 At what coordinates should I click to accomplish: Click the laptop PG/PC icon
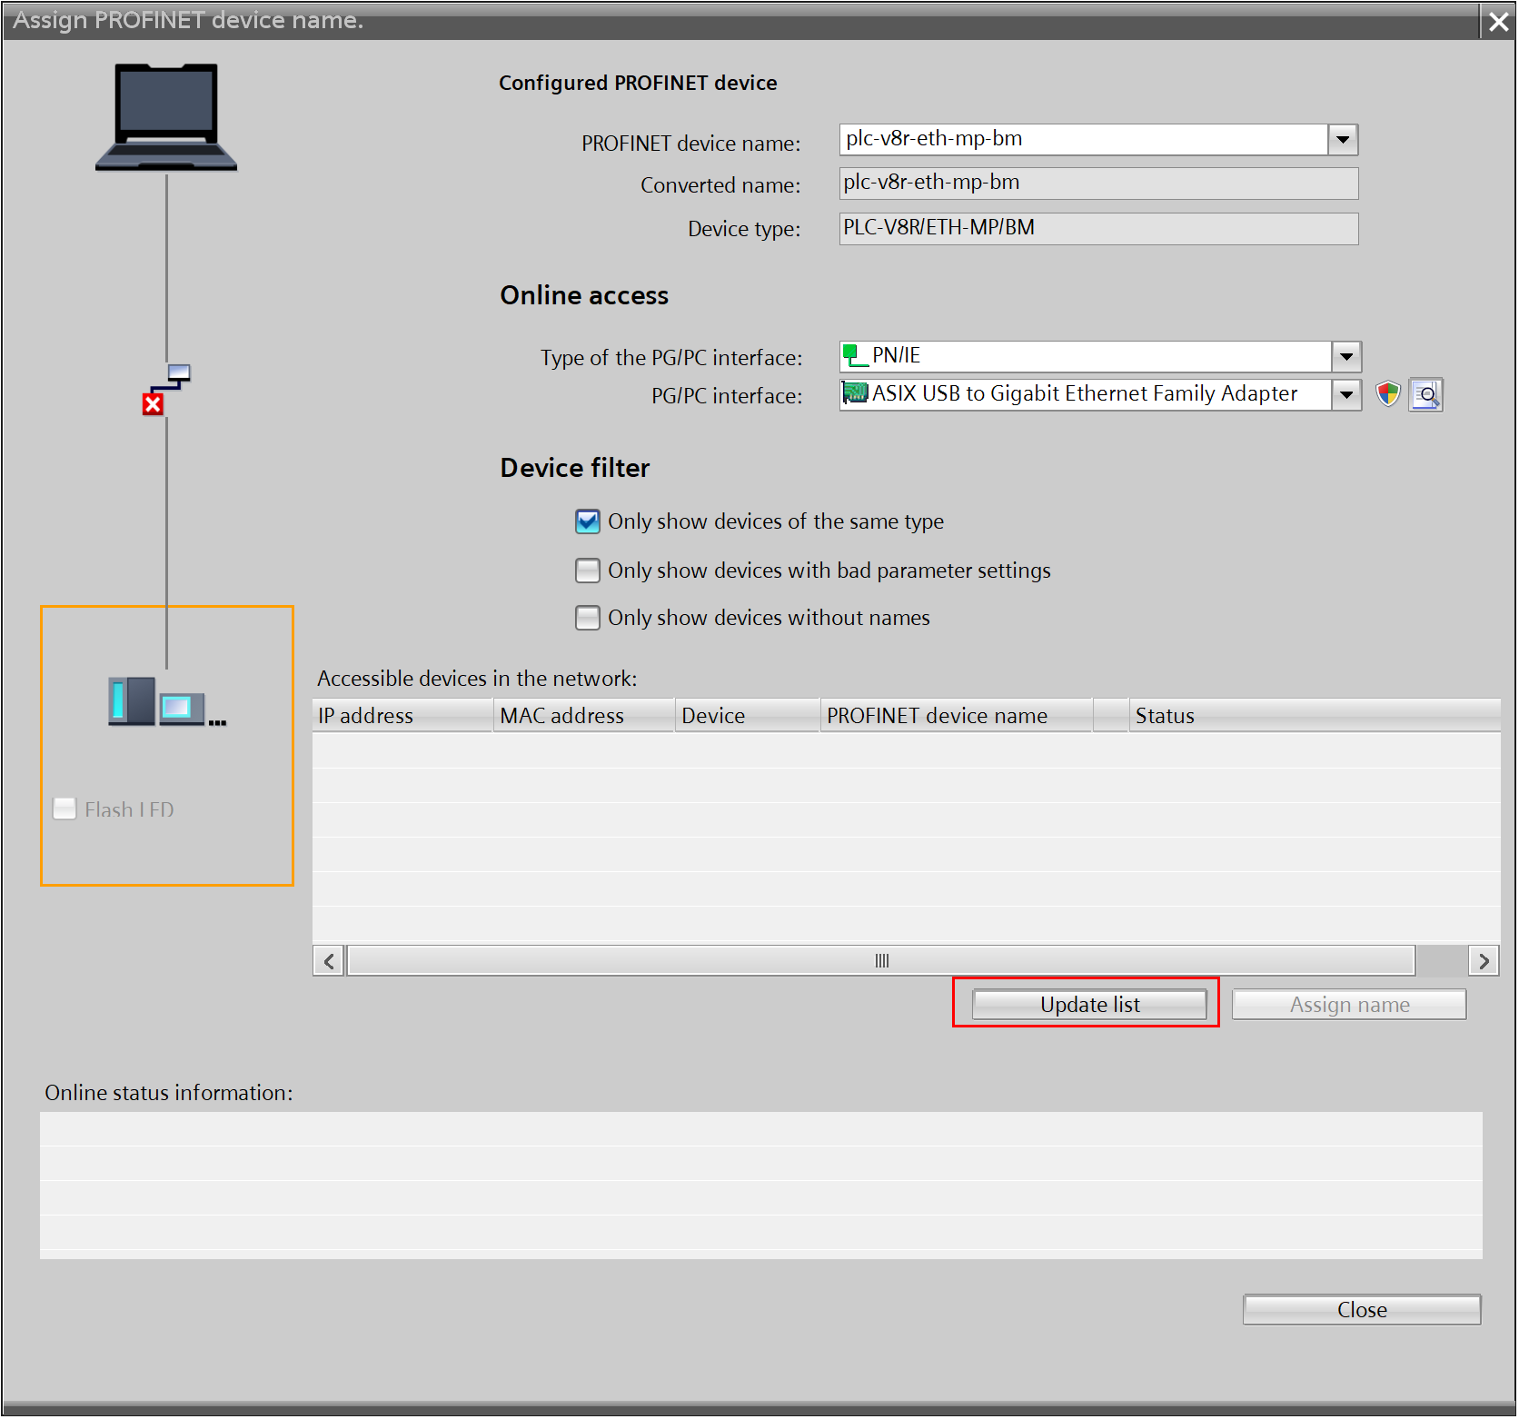pos(166,116)
